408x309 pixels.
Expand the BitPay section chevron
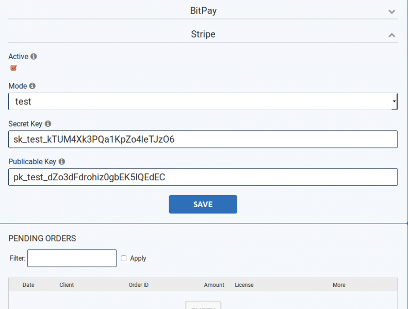click(391, 11)
